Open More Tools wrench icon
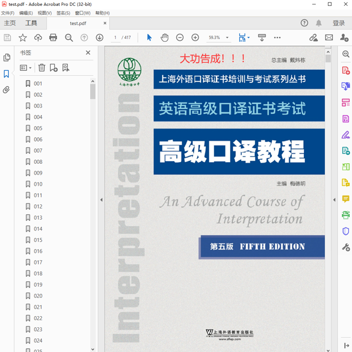Screen dimensions: 352x352 (346, 247)
